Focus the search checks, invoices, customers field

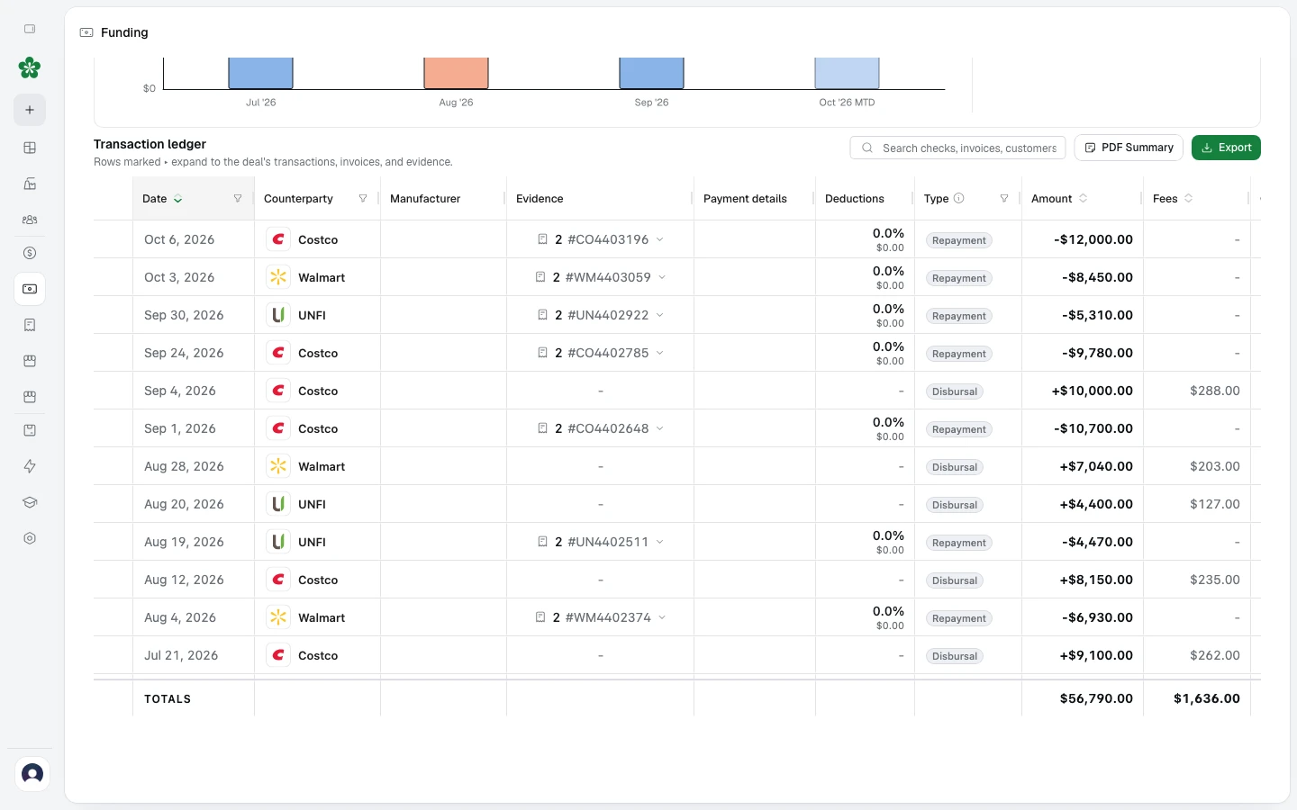click(x=957, y=148)
